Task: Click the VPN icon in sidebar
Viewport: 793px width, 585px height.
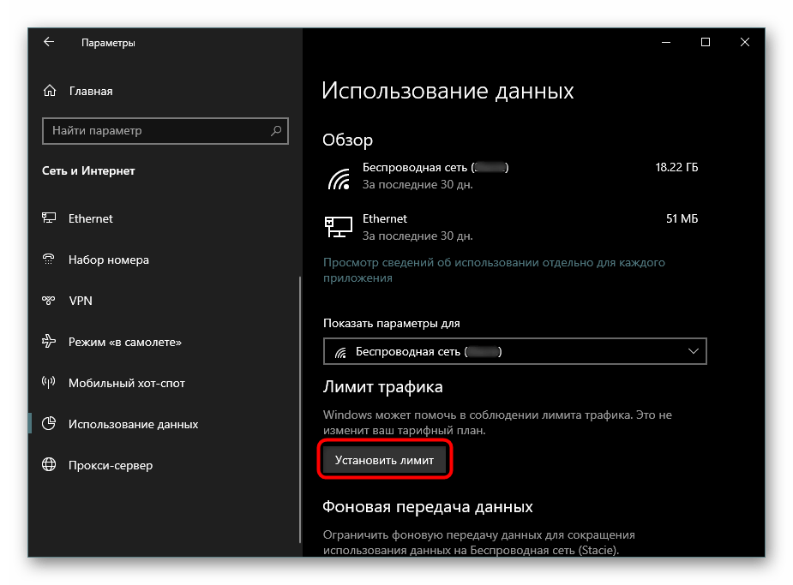Action: 50,301
